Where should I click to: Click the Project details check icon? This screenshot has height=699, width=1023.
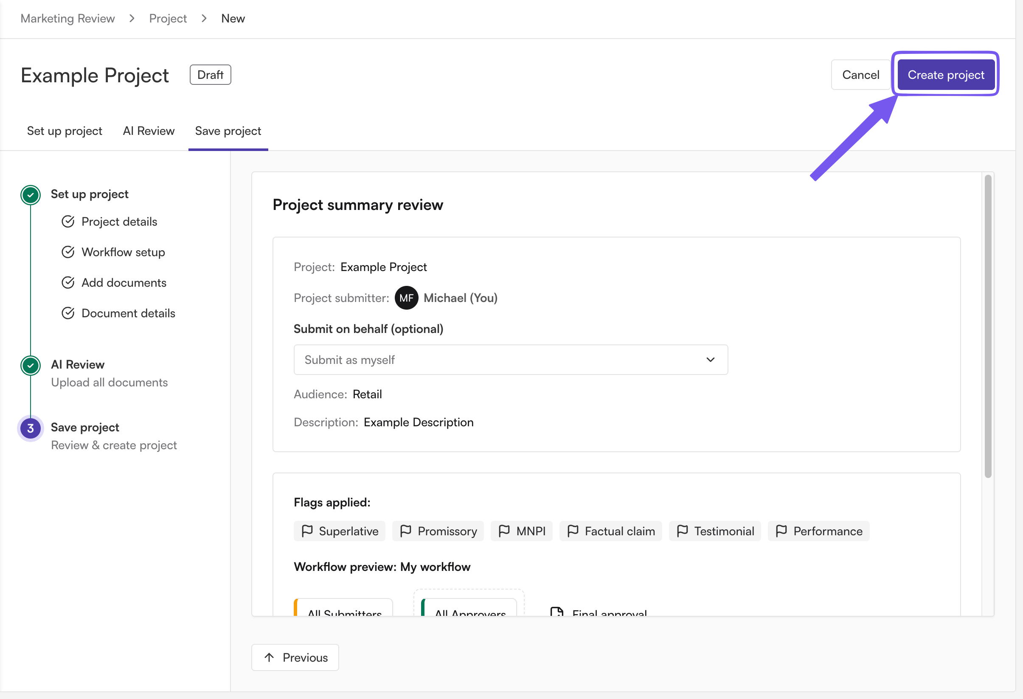[68, 221]
